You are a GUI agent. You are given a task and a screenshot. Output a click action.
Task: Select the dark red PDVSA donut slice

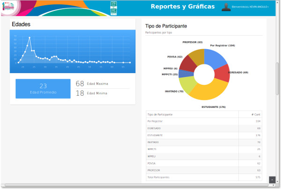point(189,64)
